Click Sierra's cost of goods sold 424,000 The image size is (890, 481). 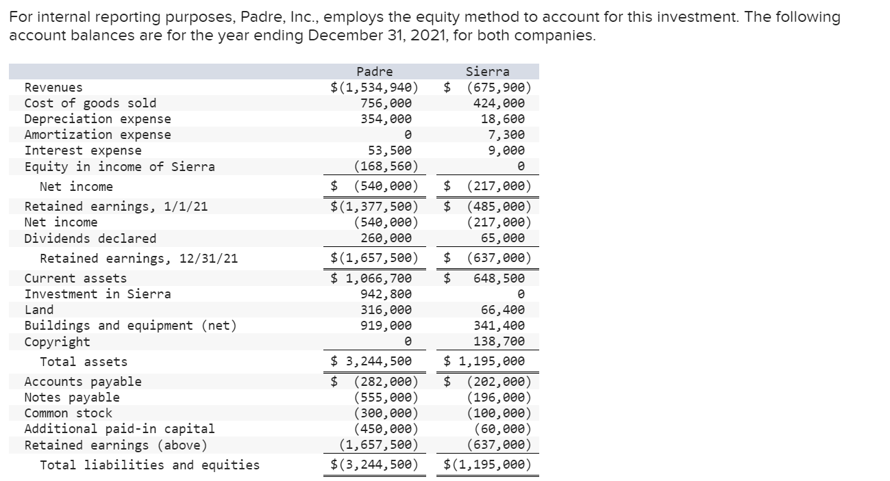click(x=499, y=103)
